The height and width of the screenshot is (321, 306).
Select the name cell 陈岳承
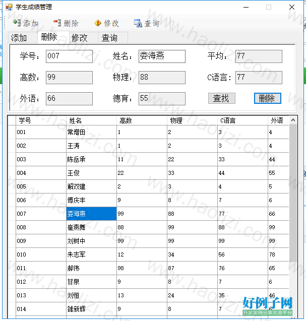(x=91, y=159)
